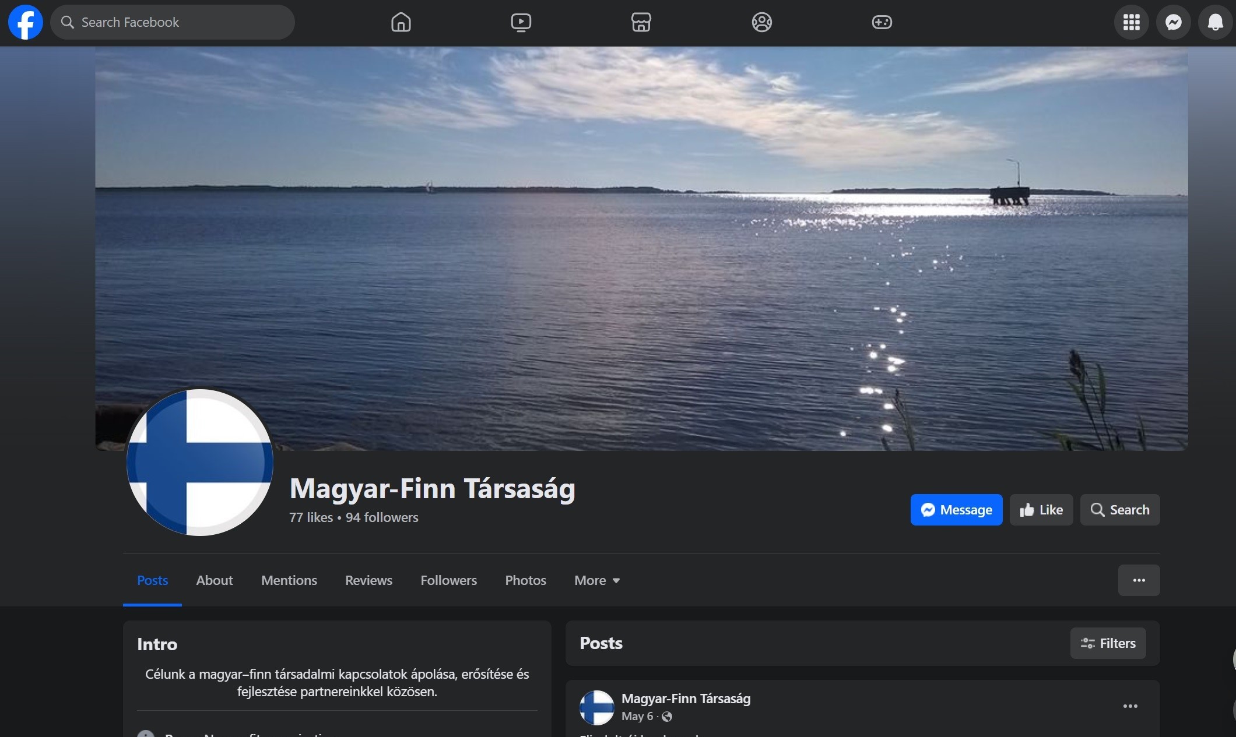This screenshot has height=737, width=1236.
Task: Open the May 6 post date link
Action: [x=637, y=717]
